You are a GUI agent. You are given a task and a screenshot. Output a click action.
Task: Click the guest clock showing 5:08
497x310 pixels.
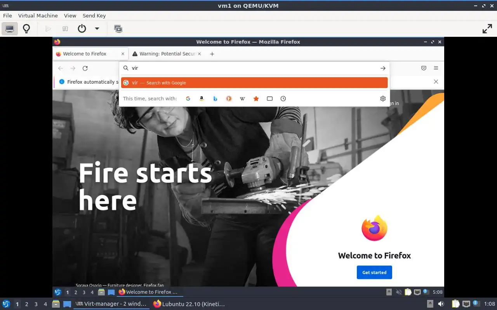(438, 292)
